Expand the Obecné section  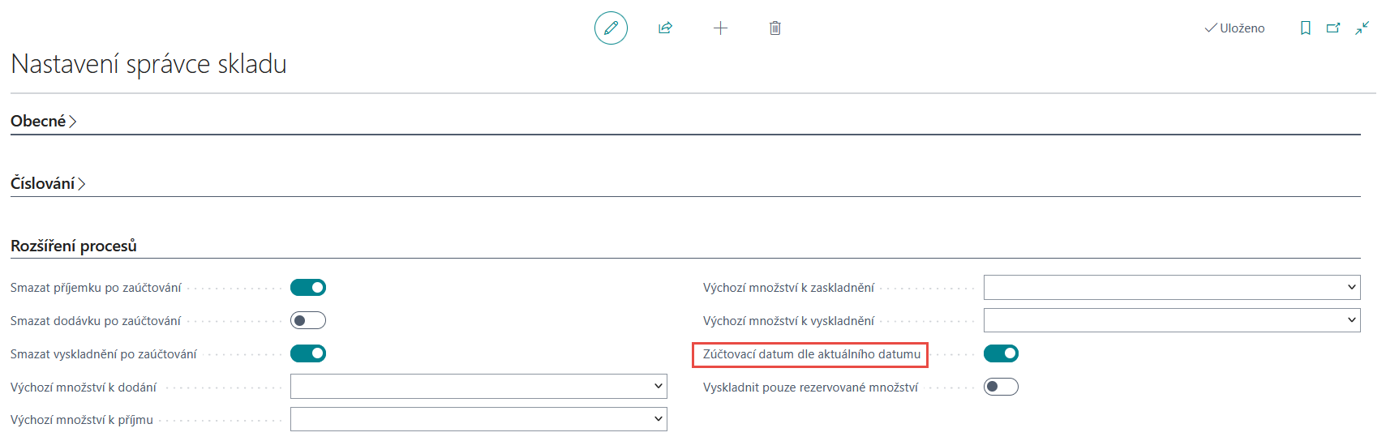(x=43, y=122)
